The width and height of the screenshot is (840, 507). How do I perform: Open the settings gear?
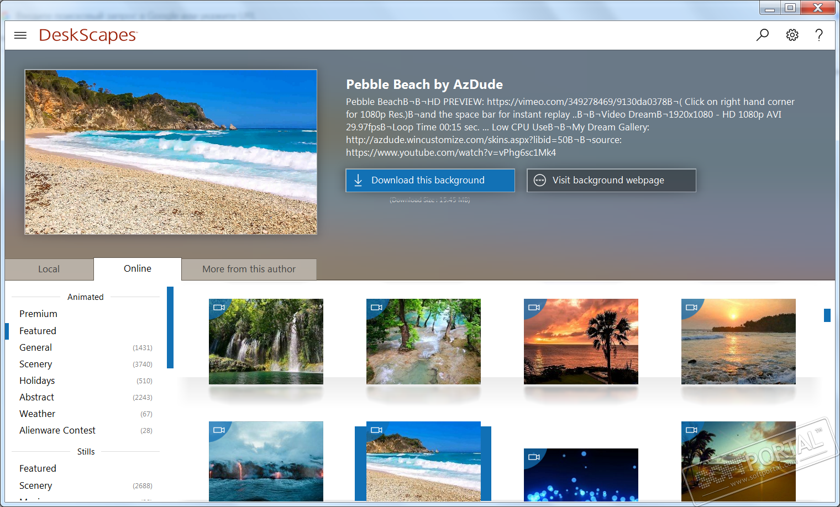[x=792, y=35]
